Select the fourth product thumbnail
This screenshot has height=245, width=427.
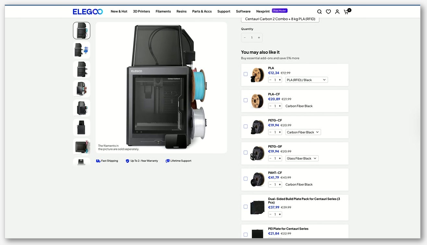81,89
